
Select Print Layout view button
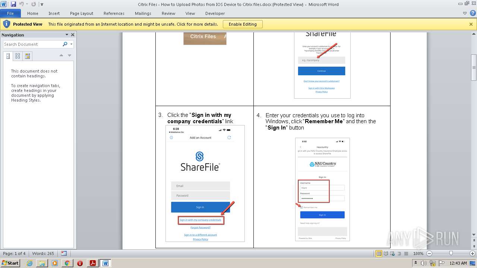click(379, 253)
